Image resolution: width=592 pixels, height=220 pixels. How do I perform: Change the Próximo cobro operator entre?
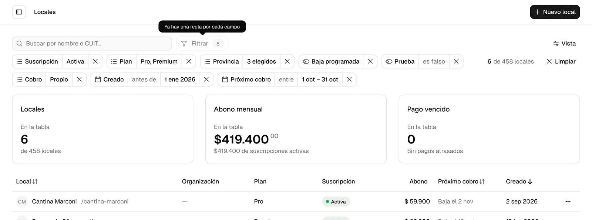tap(286, 79)
